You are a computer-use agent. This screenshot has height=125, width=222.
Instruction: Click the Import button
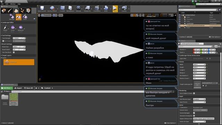pyautogui.click(x=18, y=88)
